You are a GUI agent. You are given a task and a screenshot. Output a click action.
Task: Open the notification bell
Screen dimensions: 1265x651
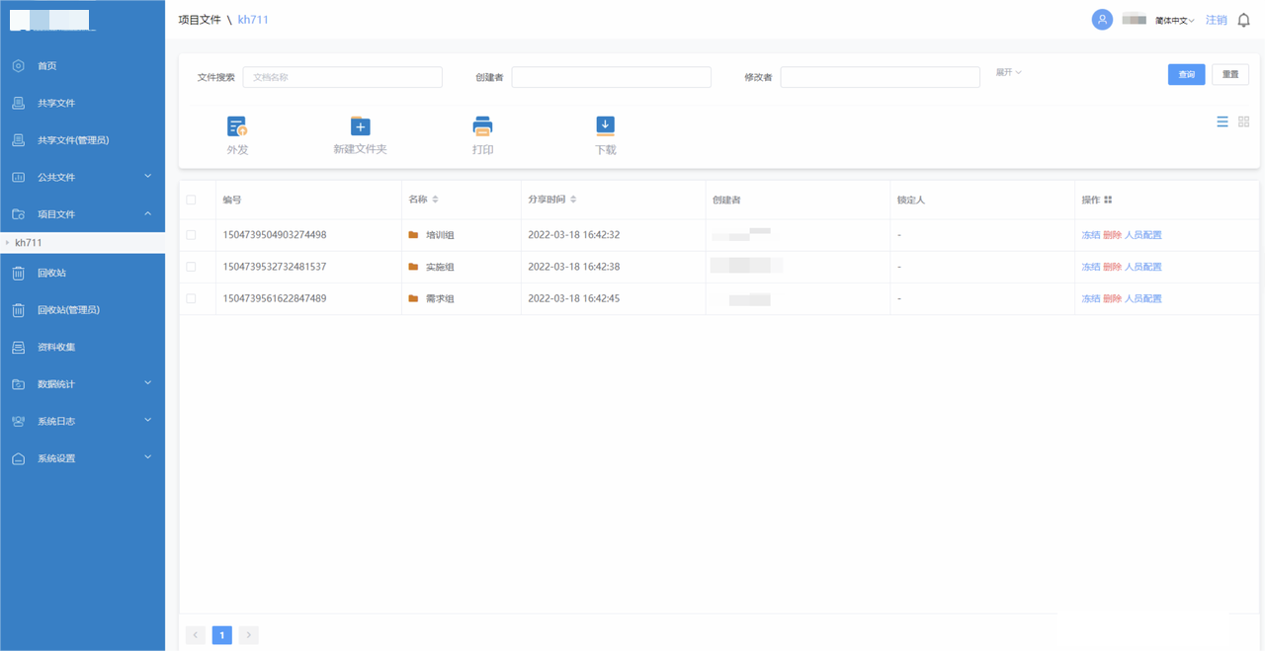1243,20
